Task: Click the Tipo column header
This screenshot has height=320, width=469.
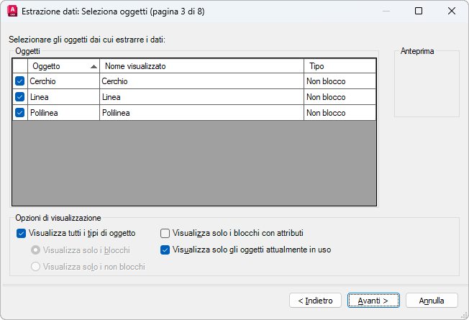Action: [340, 66]
